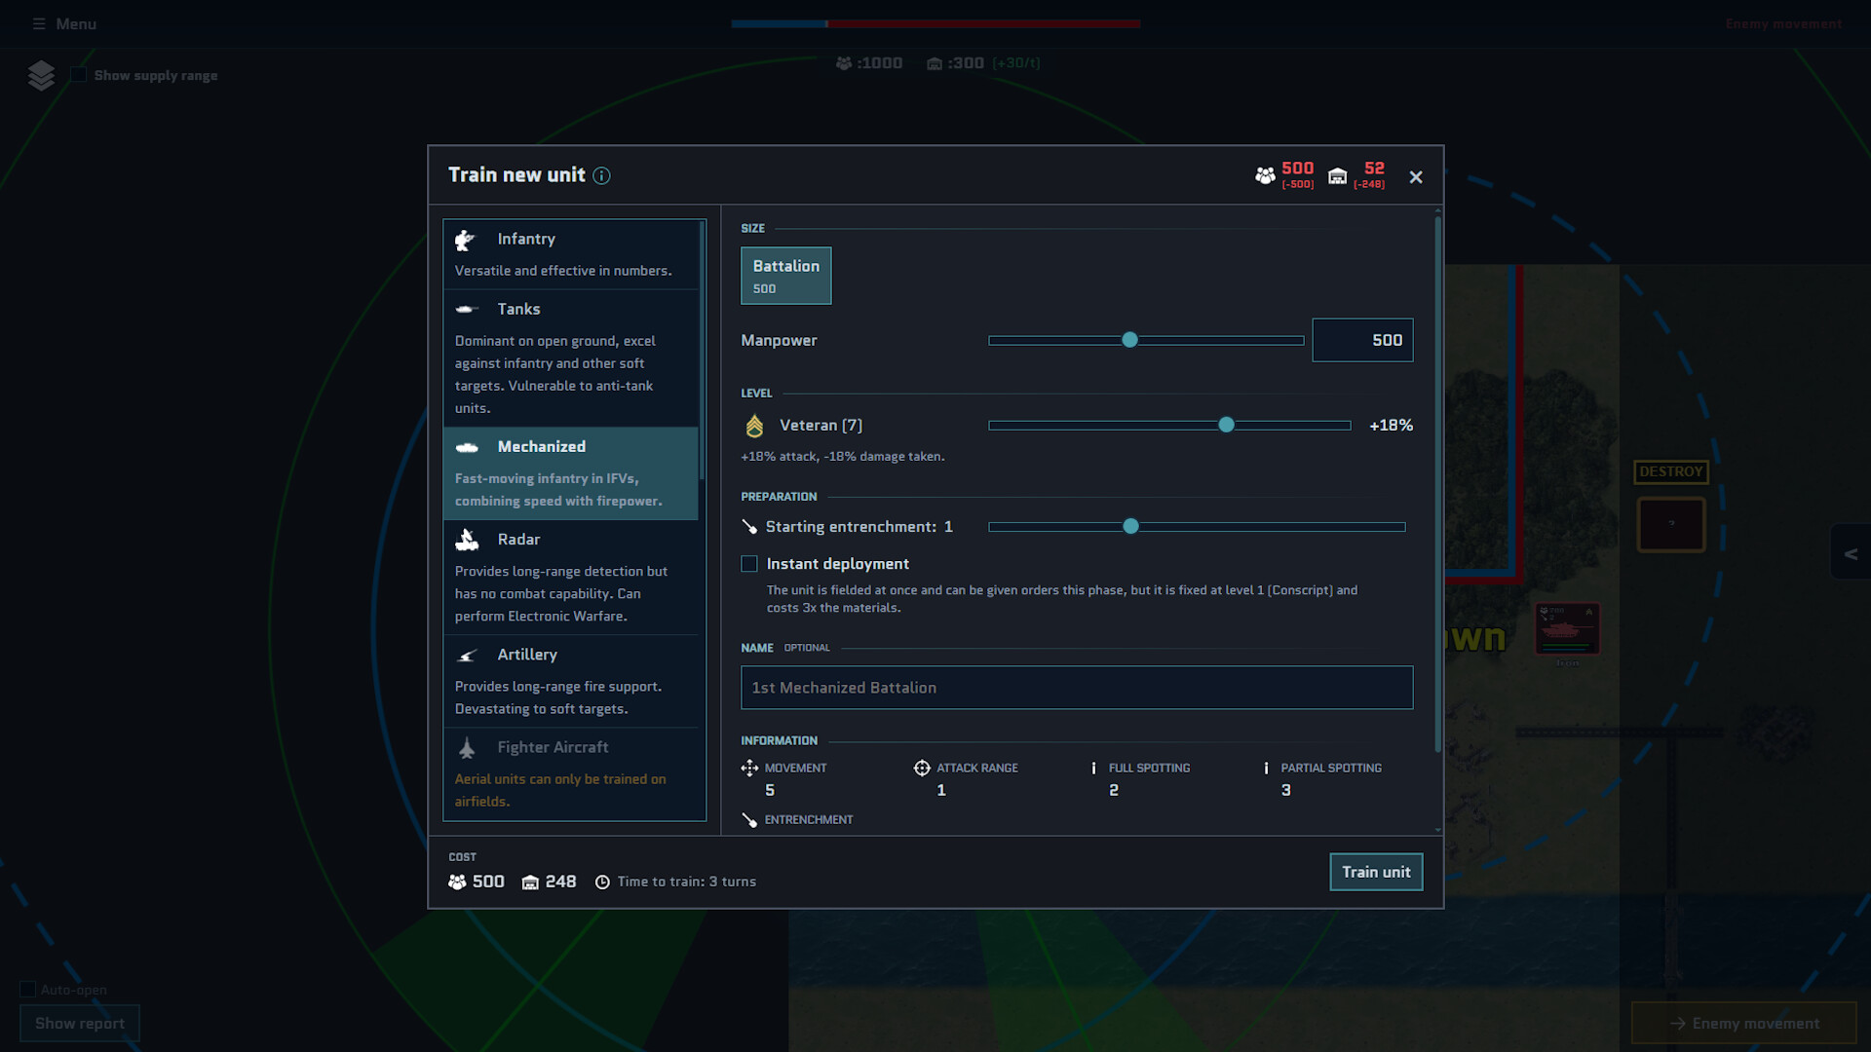Enable the Instant deployment checkbox
The width and height of the screenshot is (1871, 1052).
click(749, 564)
